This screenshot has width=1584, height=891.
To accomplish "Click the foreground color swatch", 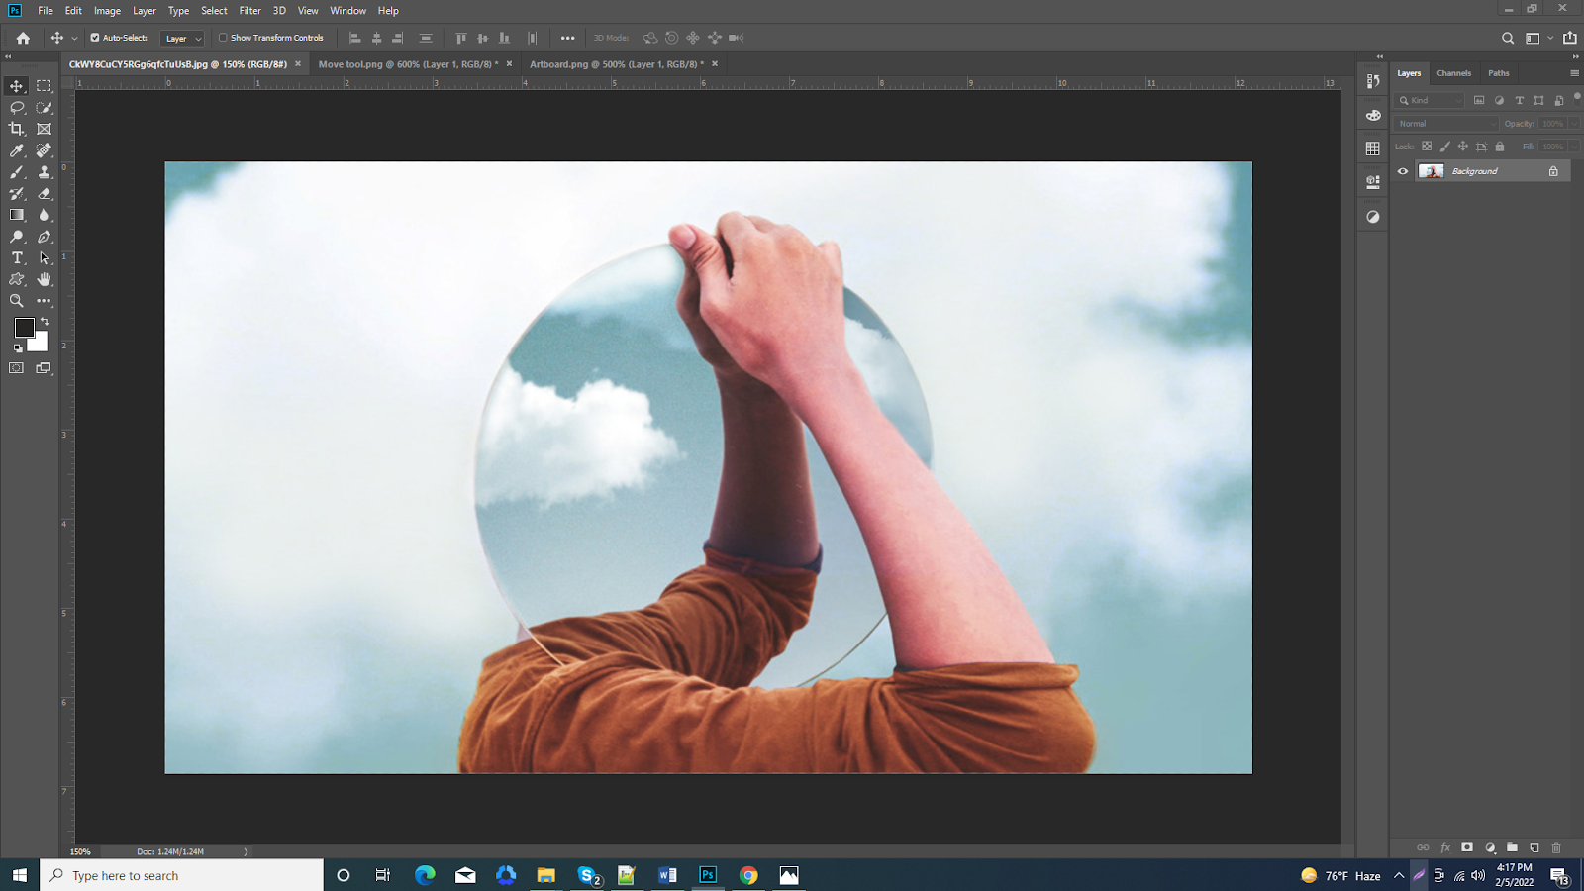I will [x=24, y=328].
